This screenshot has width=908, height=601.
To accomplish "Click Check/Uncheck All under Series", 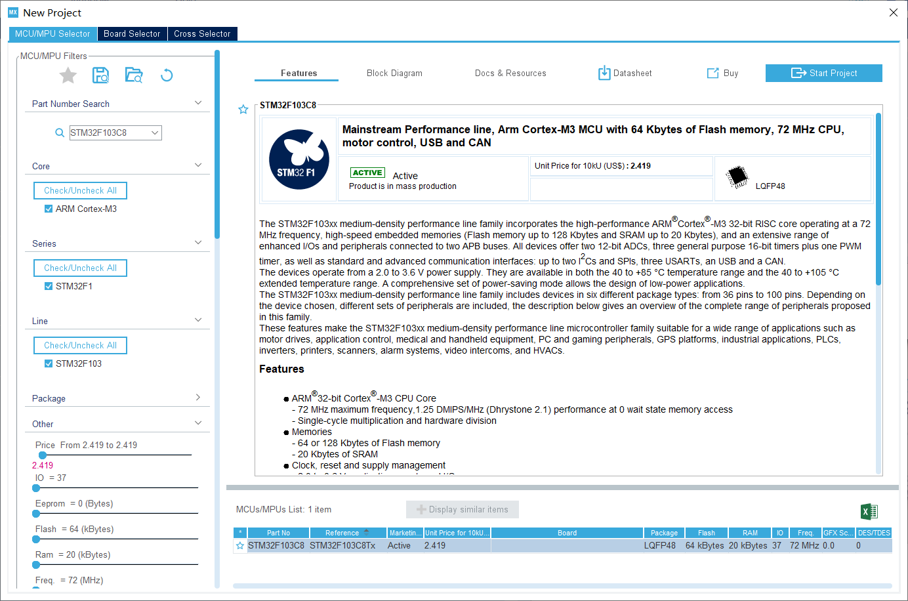I will [x=81, y=268].
